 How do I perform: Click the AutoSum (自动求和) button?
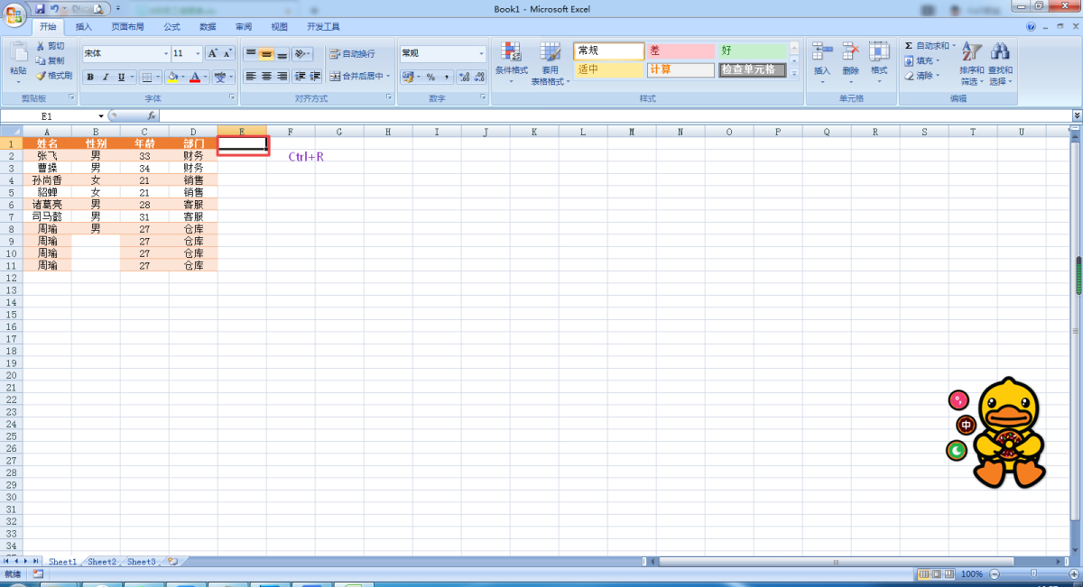point(930,46)
